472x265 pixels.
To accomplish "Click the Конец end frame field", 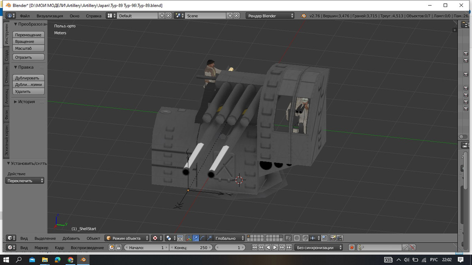I will pos(191,248).
